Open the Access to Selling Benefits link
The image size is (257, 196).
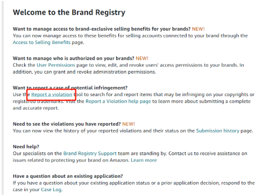click(41, 42)
